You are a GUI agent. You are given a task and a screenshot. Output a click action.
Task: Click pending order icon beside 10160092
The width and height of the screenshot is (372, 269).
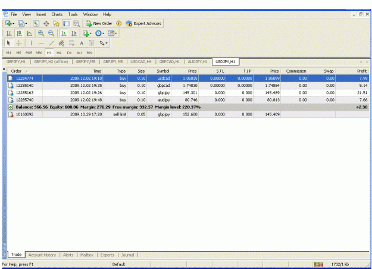(x=11, y=114)
